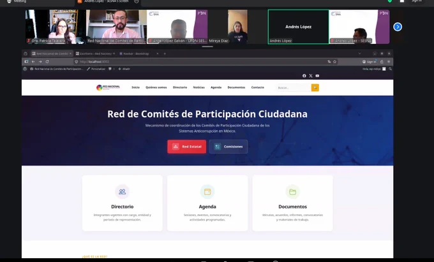The image size is (434, 262).
Task: Click the folder icon above Documentos
Action: (x=292, y=191)
